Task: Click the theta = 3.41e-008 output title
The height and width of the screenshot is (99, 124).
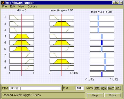Action: click(x=102, y=12)
